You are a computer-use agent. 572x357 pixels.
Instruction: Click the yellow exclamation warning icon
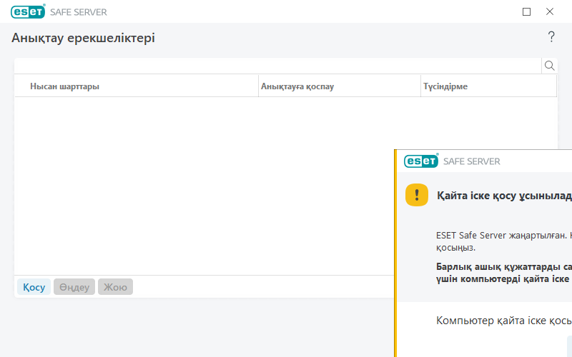417,195
